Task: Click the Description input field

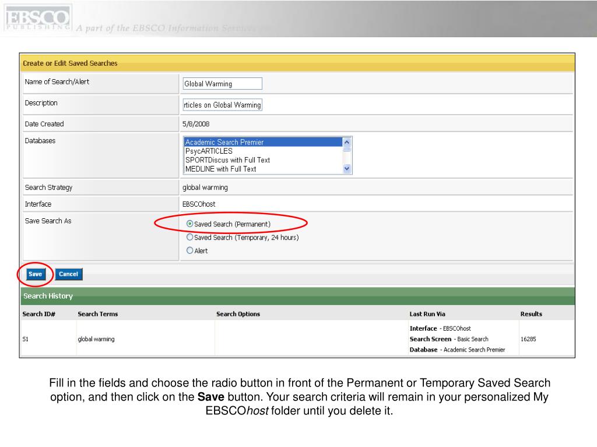Action: [x=222, y=105]
